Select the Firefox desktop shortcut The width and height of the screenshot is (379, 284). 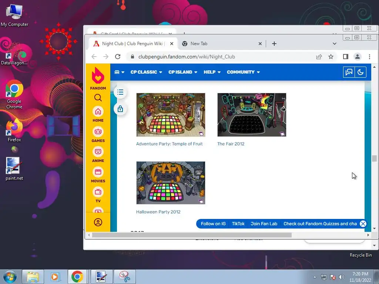[x=14, y=131]
